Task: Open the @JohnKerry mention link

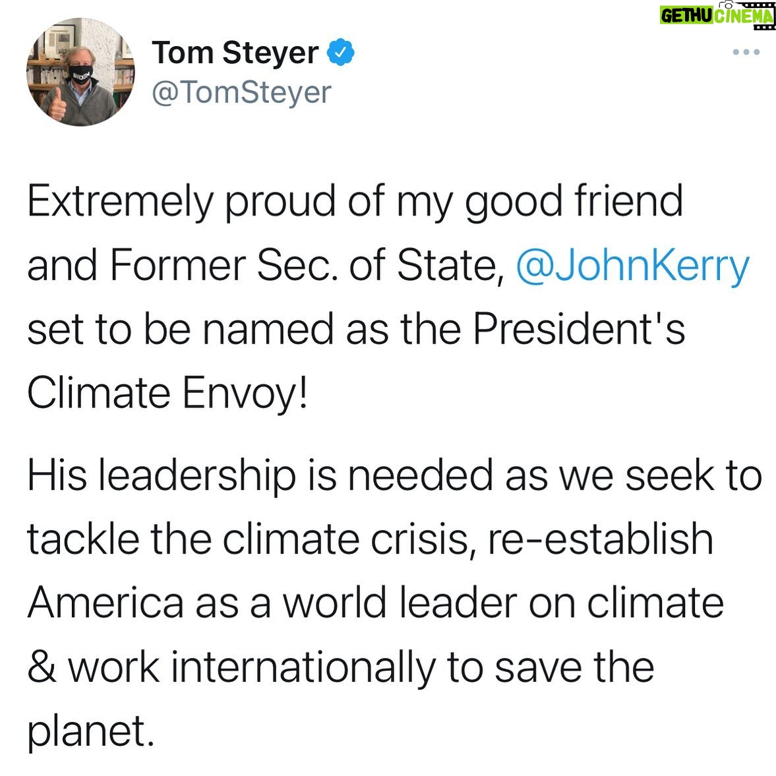Action: [x=632, y=266]
